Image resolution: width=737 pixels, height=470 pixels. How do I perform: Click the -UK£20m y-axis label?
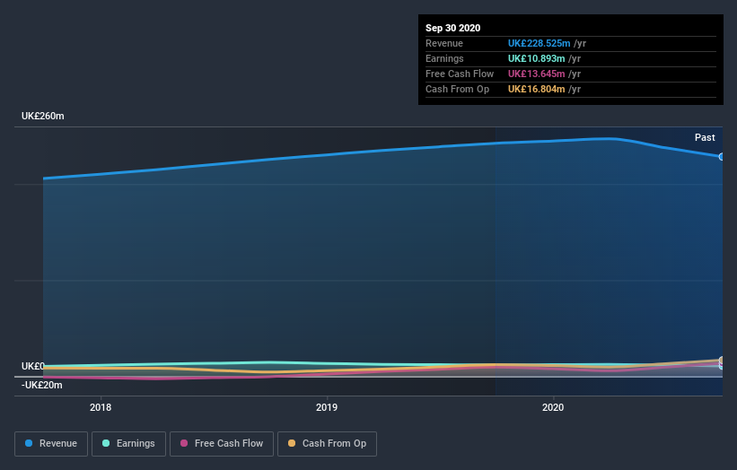pos(42,385)
